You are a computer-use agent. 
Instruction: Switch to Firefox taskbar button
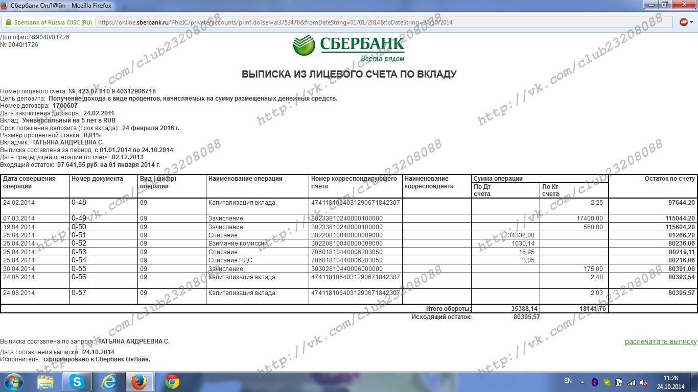coord(140,382)
